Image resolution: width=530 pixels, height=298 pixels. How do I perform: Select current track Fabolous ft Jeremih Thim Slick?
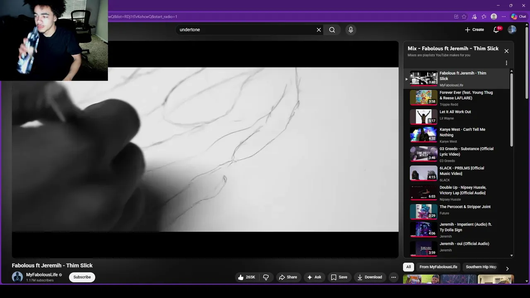coord(455,79)
